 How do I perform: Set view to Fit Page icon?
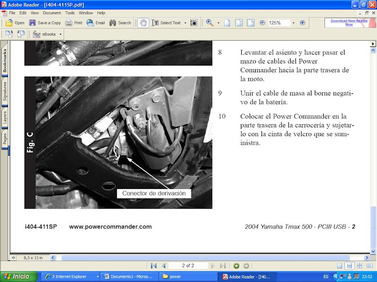(239, 23)
